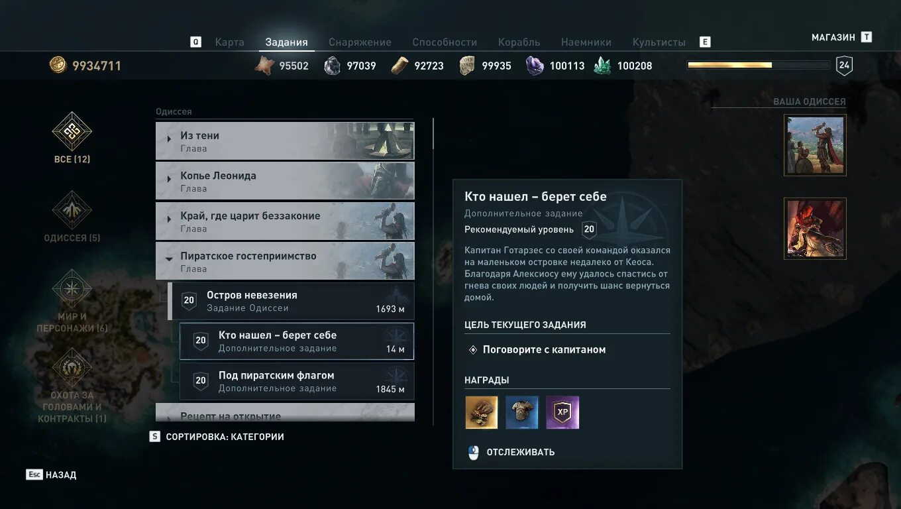Select the ОДИССЕЯ (5) quest category icon
Screen dimensions: 901x509
point(72,210)
